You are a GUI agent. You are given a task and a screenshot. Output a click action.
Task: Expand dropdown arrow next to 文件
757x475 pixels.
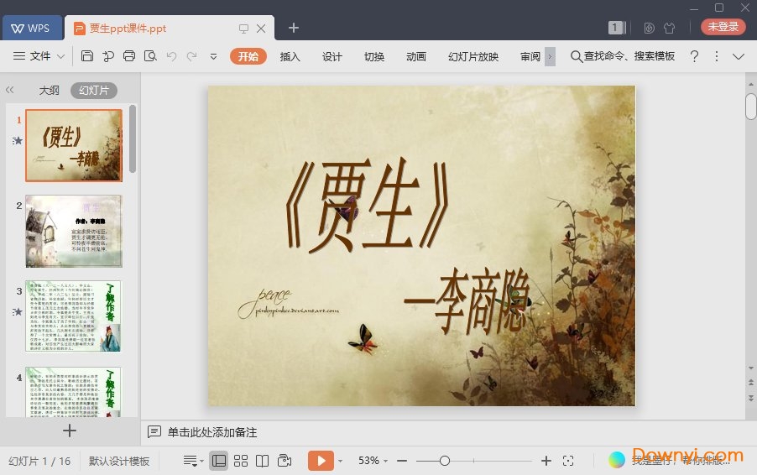60,56
